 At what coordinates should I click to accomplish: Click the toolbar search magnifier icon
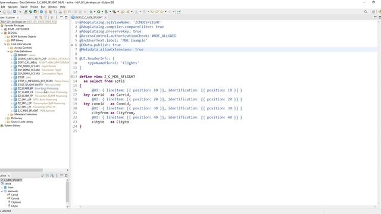(x=366, y=12)
